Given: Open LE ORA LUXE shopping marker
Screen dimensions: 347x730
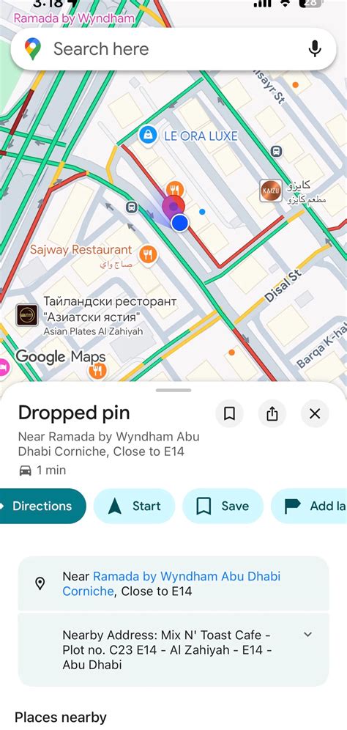Looking at the screenshot, I should 148,136.
